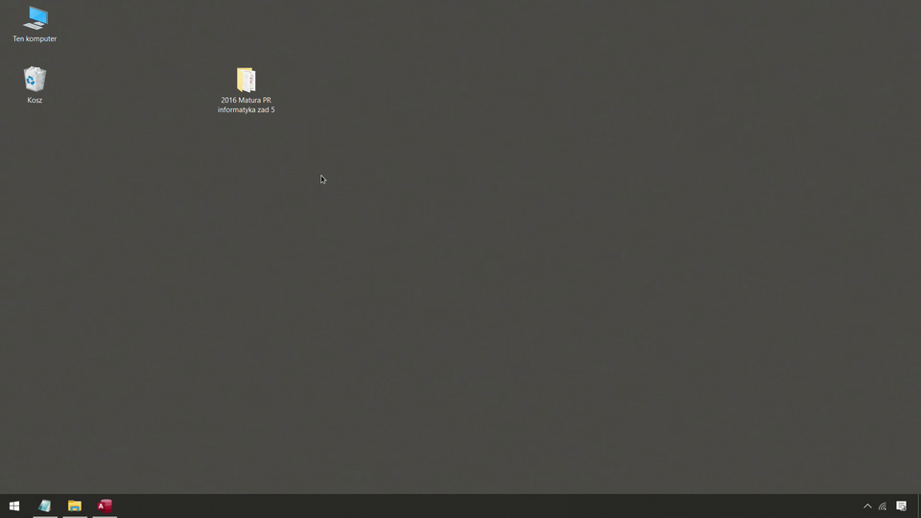
Task: Click empty desktop background to deselect
Action: pyautogui.click(x=576, y=288)
